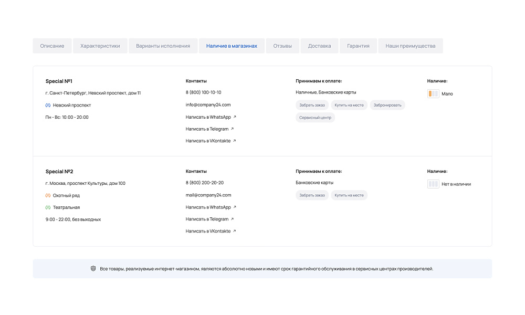Screen dimensions: 525x315
Task: Click the blue metro icon for Невский проспект
Action: (x=48, y=105)
